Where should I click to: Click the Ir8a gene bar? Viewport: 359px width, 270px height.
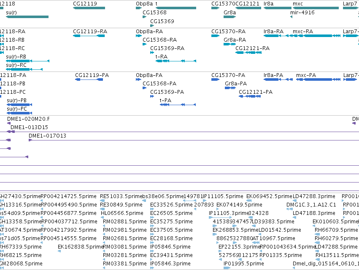278,8
